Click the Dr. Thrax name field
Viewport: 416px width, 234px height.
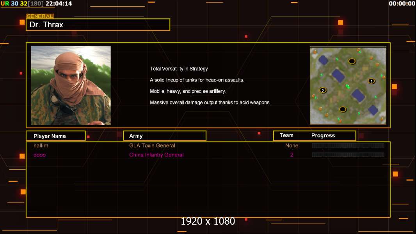(98, 25)
